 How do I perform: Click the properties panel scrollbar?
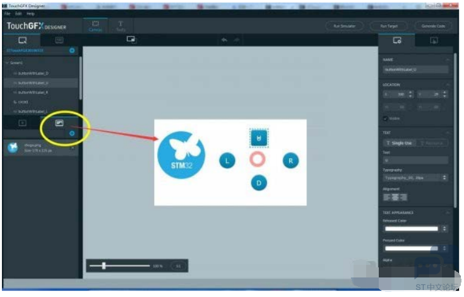456,130
